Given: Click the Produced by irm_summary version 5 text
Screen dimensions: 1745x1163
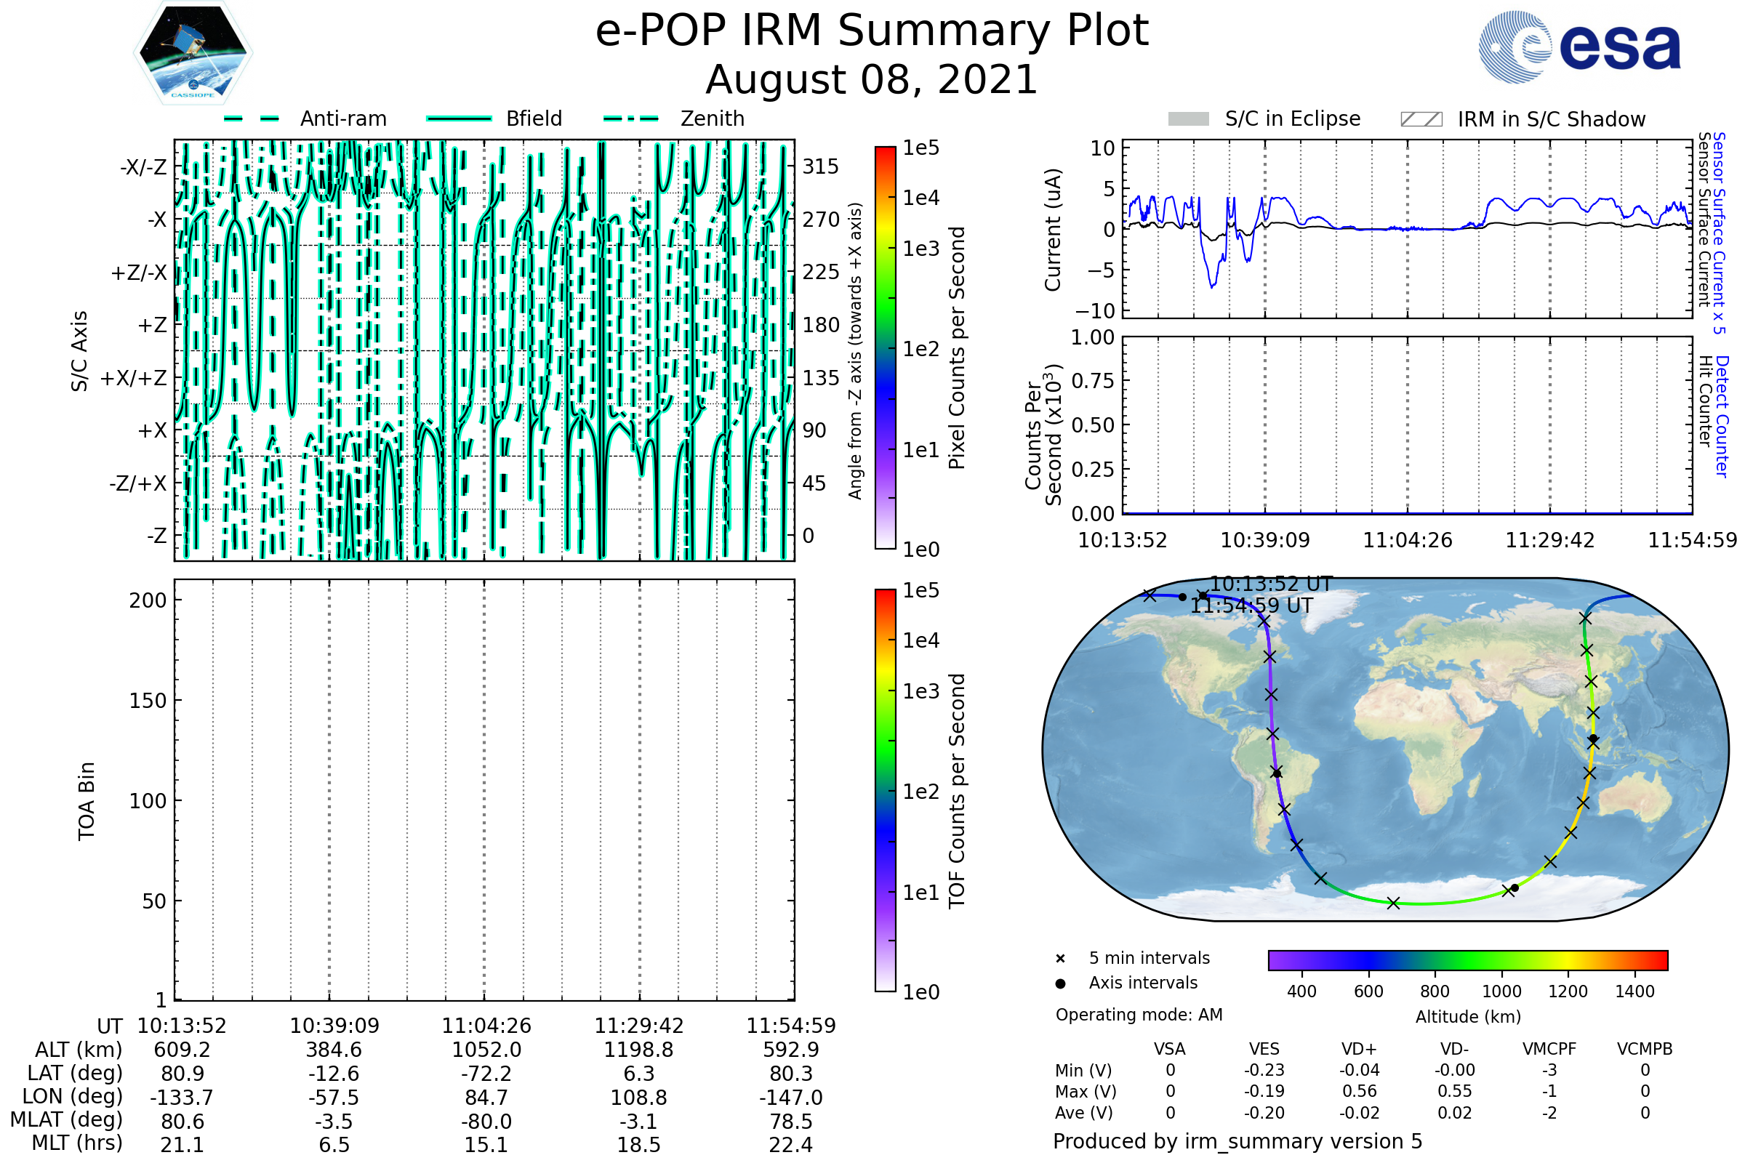Looking at the screenshot, I should (x=1237, y=1141).
